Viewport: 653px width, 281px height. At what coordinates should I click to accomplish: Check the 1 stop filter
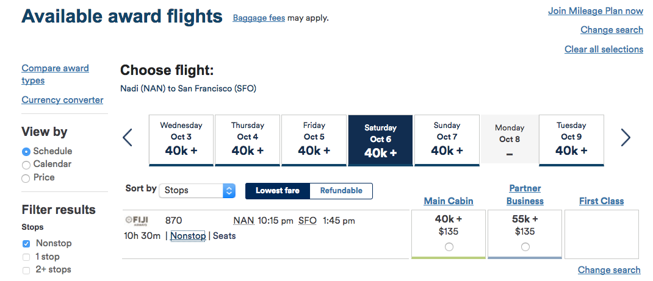coord(26,257)
